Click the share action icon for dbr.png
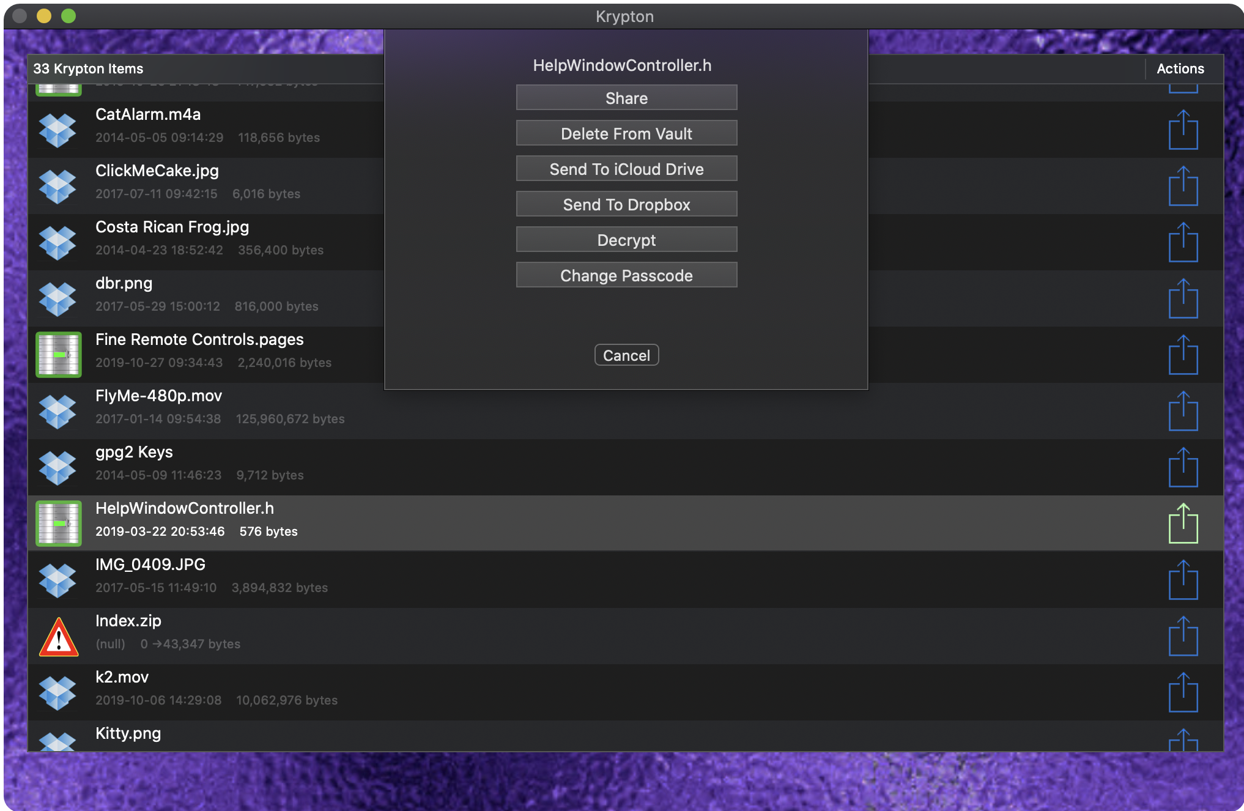This screenshot has height=811, width=1244. tap(1183, 298)
